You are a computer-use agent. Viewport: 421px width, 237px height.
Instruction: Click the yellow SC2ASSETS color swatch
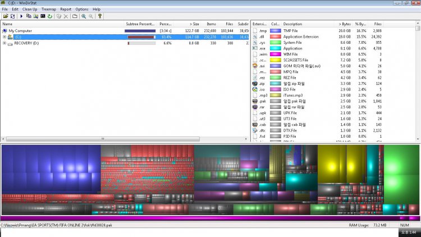click(276, 60)
